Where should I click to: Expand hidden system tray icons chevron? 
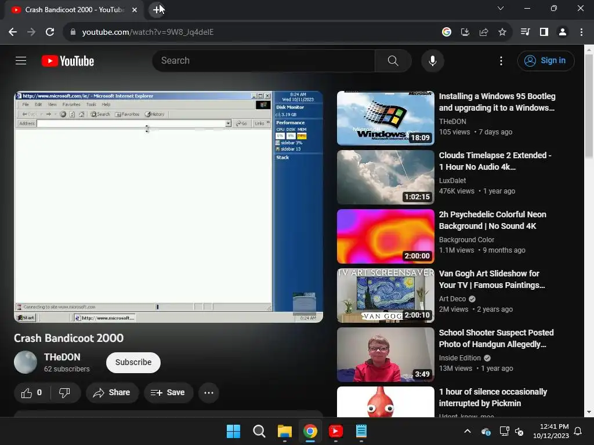tap(468, 431)
